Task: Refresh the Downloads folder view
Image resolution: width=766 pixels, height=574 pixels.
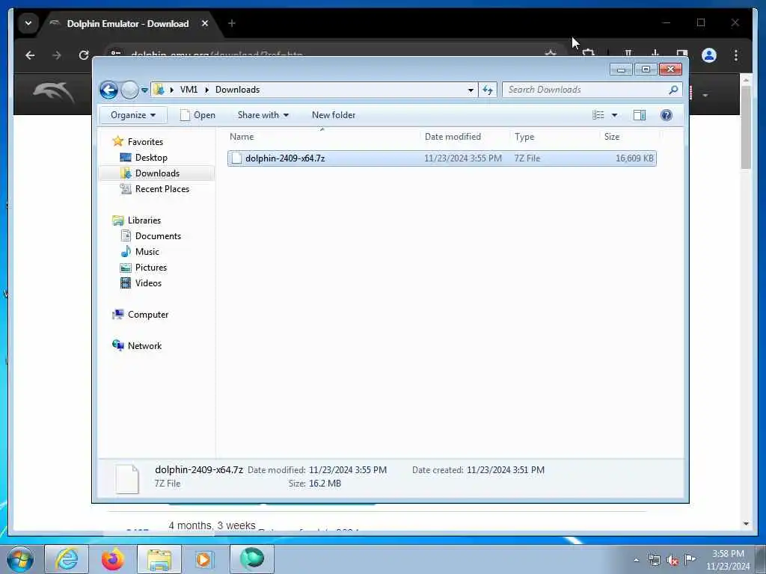Action: pos(488,90)
